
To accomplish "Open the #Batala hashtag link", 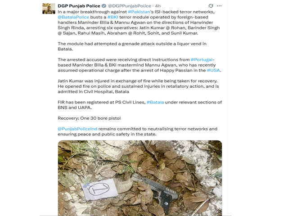I will (x=155, y=102).
